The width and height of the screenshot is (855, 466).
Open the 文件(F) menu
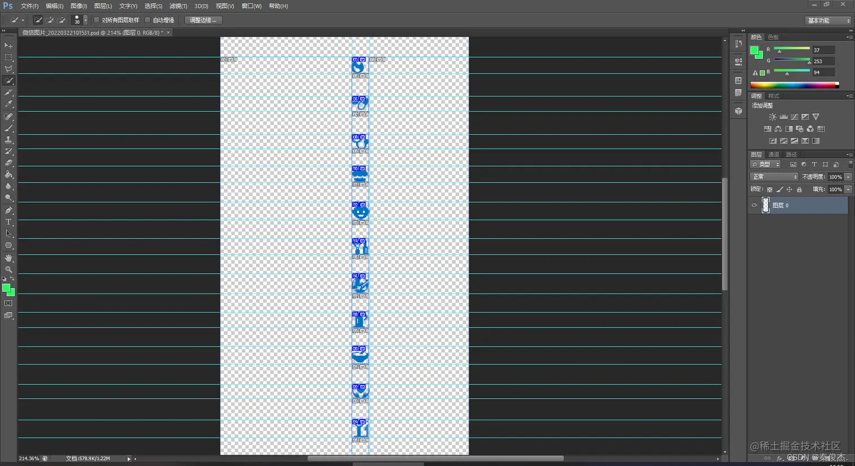[x=29, y=6]
